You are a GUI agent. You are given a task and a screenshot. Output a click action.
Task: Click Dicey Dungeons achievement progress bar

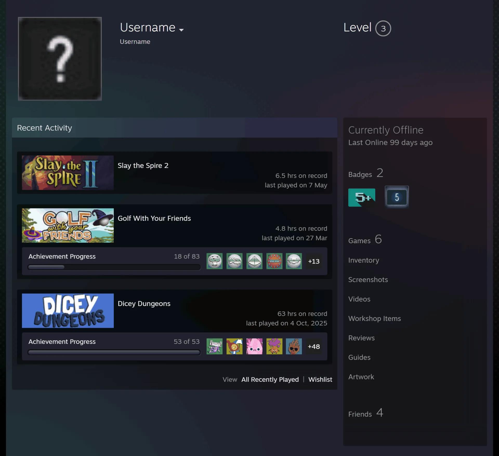tap(114, 352)
